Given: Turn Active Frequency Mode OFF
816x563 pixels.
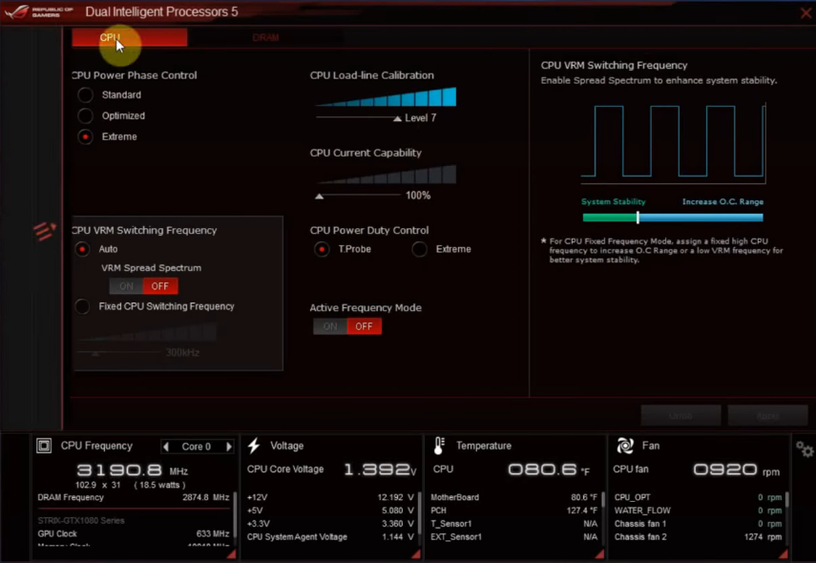Looking at the screenshot, I should click(365, 326).
